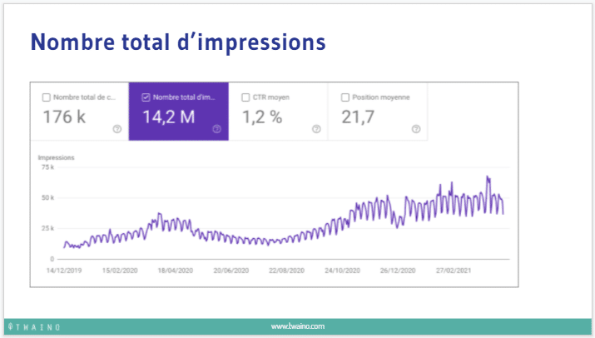
Task: Click the 25 k axis value
Action: (47, 228)
